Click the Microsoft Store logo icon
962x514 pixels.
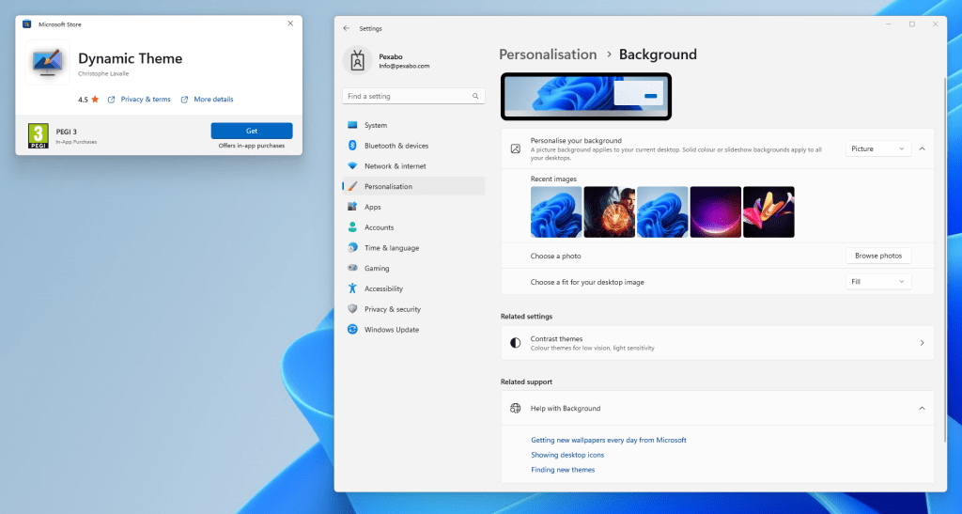pos(26,23)
